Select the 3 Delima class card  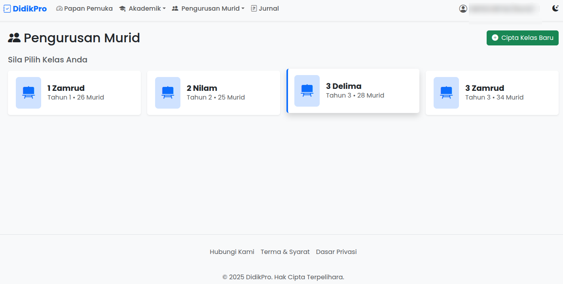pyautogui.click(x=353, y=90)
